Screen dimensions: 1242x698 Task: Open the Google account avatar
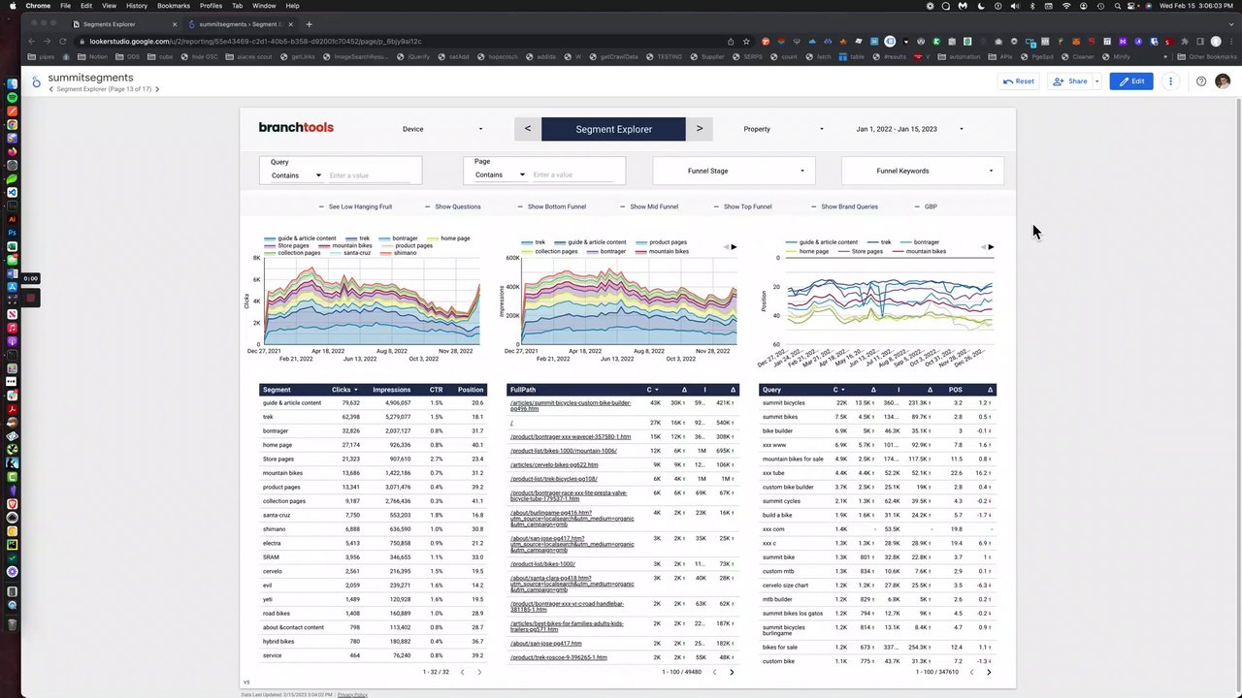(1223, 81)
